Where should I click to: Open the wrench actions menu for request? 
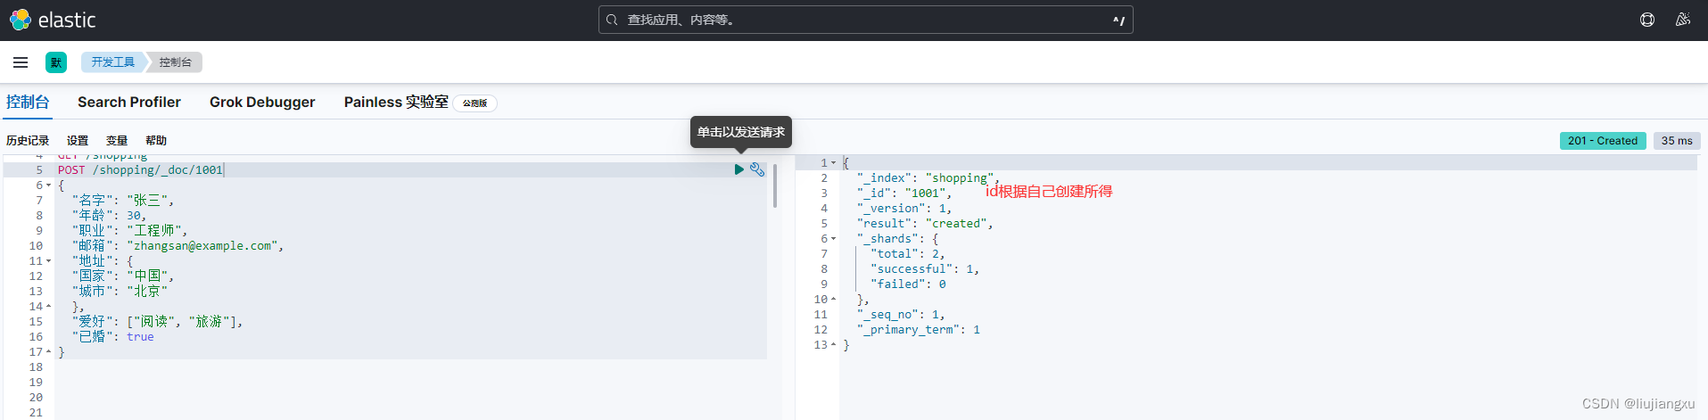[757, 169]
